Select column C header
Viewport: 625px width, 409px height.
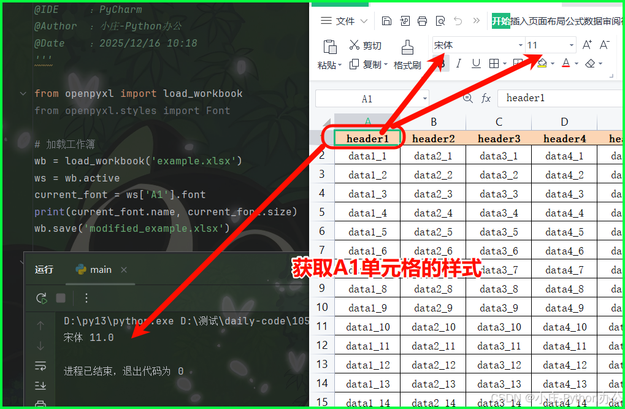click(x=499, y=121)
